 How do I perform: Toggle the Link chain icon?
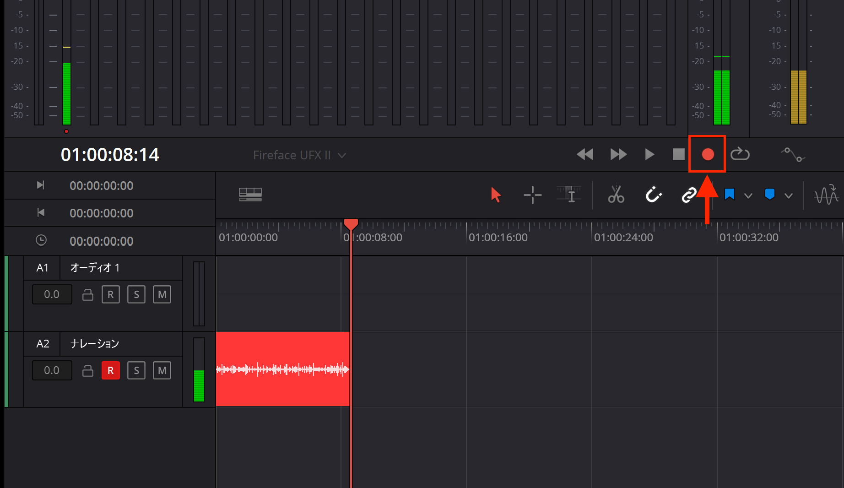point(689,195)
